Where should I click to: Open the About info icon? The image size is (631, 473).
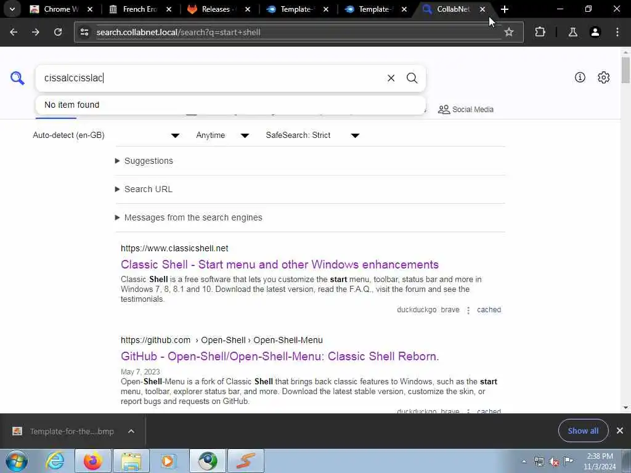click(x=580, y=77)
